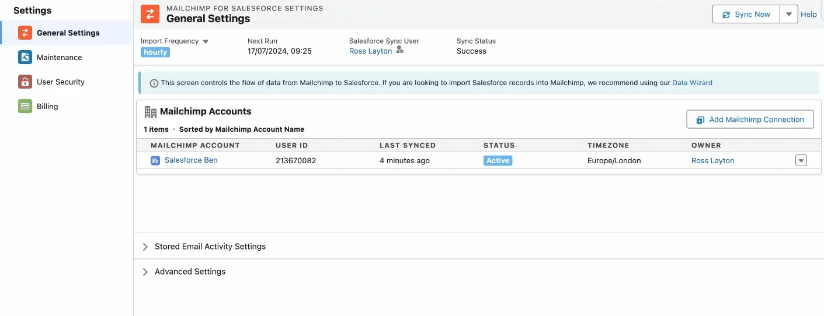Click the user icon beside Ross Layton sync user
The width and height of the screenshot is (824, 316).
pyautogui.click(x=399, y=51)
